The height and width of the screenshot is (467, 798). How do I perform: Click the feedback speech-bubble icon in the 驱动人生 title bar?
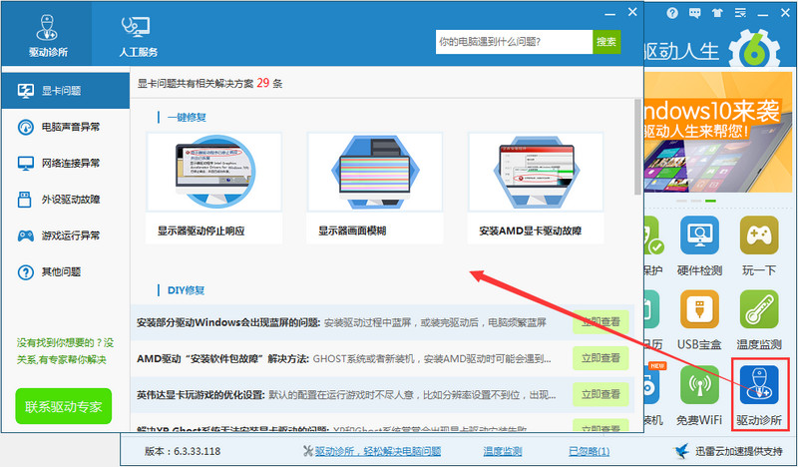(x=694, y=13)
